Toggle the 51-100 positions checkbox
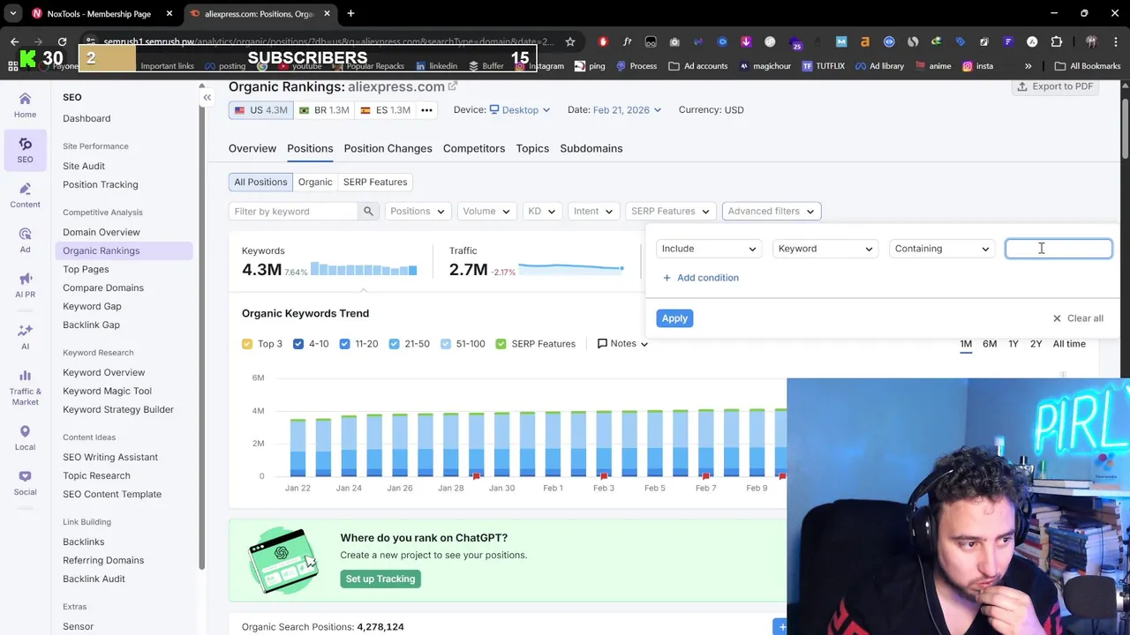Image resolution: width=1130 pixels, height=635 pixels. pyautogui.click(x=446, y=344)
